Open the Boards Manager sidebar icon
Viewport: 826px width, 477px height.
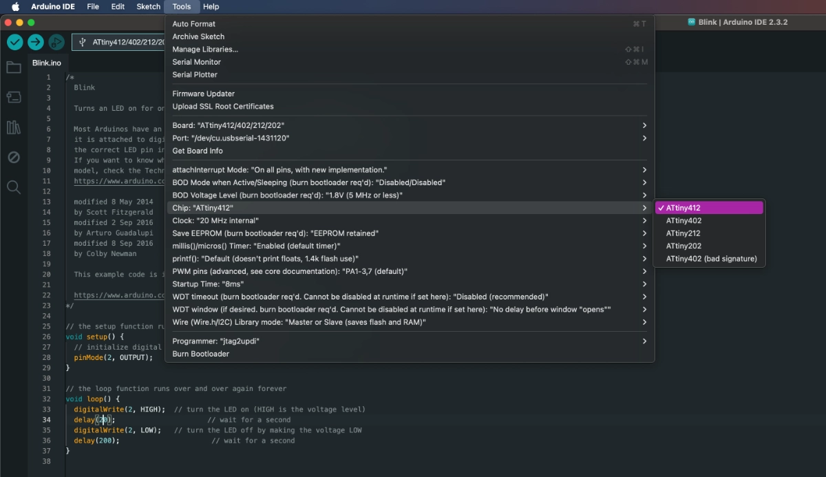(14, 97)
